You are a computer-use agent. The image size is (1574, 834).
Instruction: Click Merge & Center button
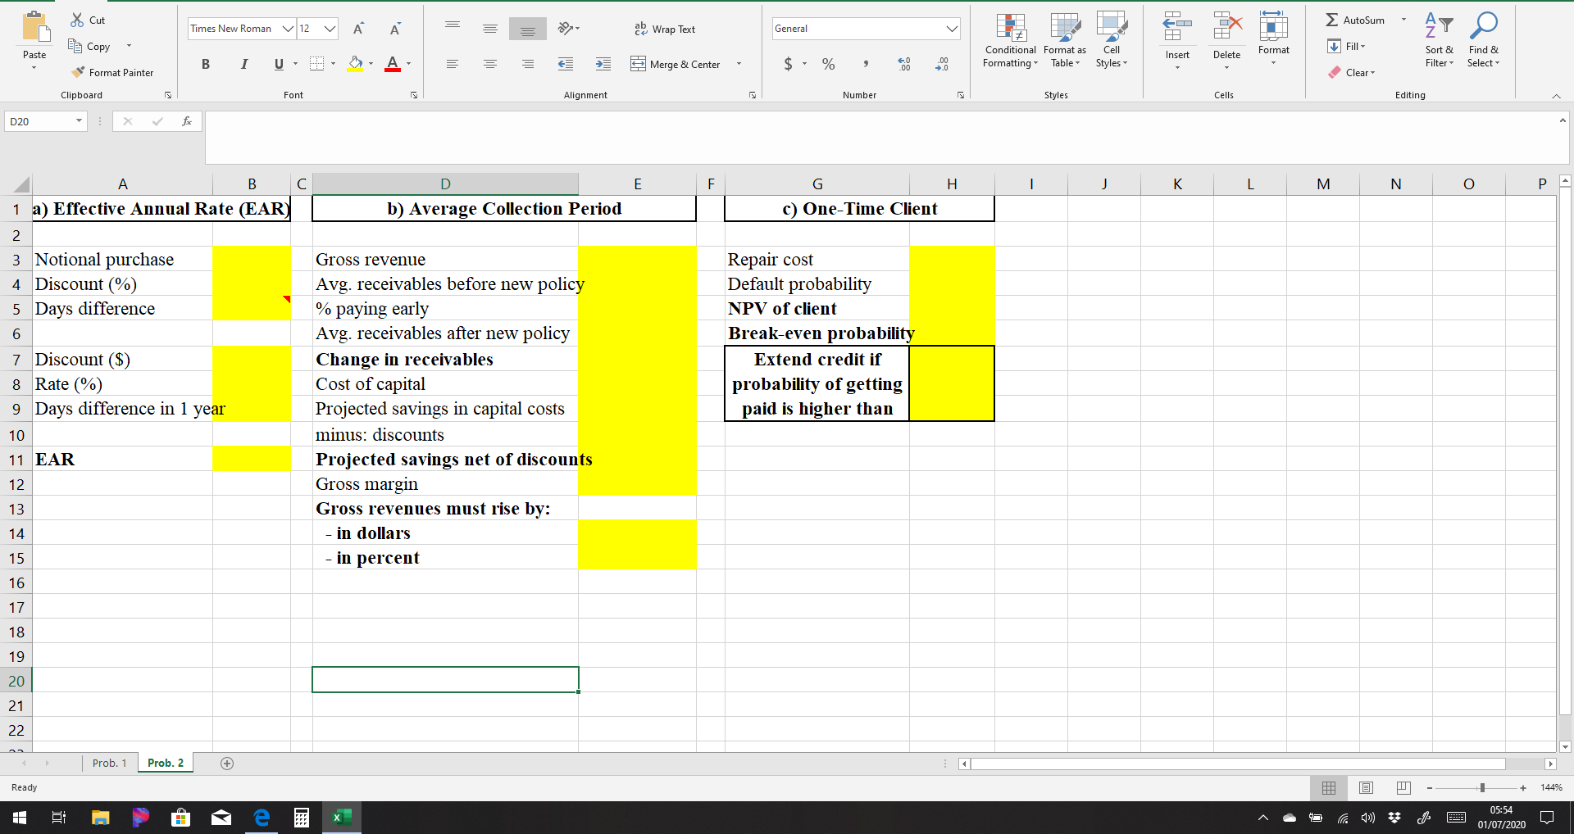point(676,64)
